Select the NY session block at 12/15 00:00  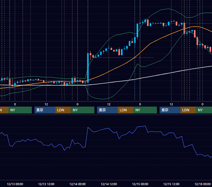(x=145, y=110)
